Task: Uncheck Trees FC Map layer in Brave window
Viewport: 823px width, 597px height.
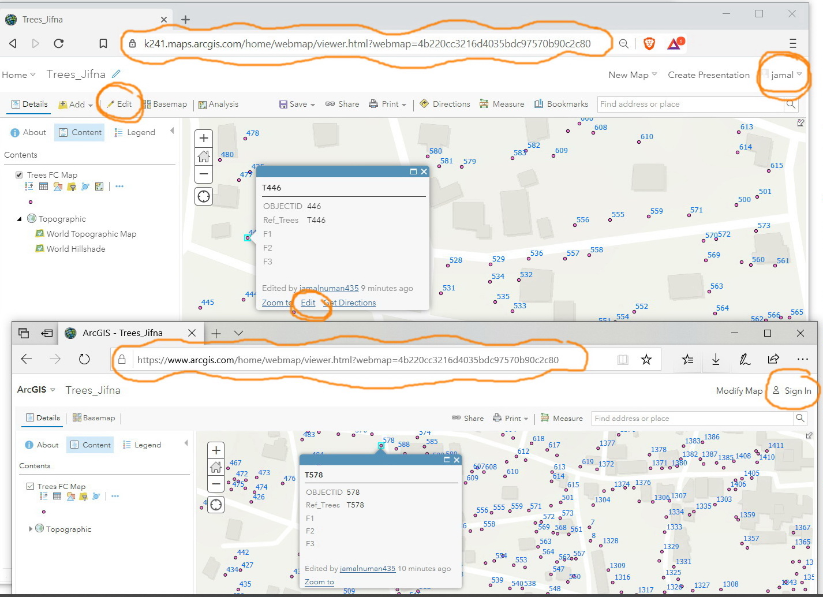Action: point(19,175)
